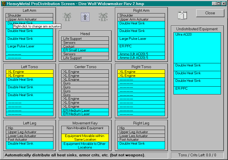Click Upper Arm Actuator in Left Arm
This screenshot has height=160, width=228.
click(29, 19)
